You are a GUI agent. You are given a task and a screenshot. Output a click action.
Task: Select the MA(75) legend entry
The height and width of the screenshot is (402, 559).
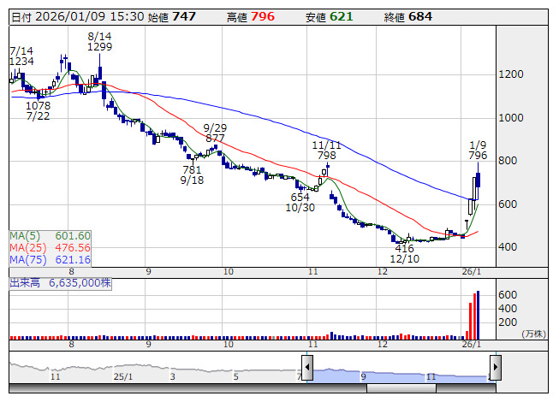(x=51, y=259)
